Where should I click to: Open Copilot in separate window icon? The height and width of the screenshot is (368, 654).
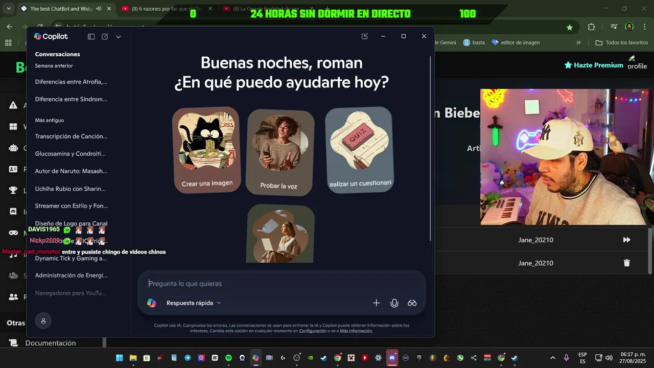pyautogui.click(x=364, y=36)
